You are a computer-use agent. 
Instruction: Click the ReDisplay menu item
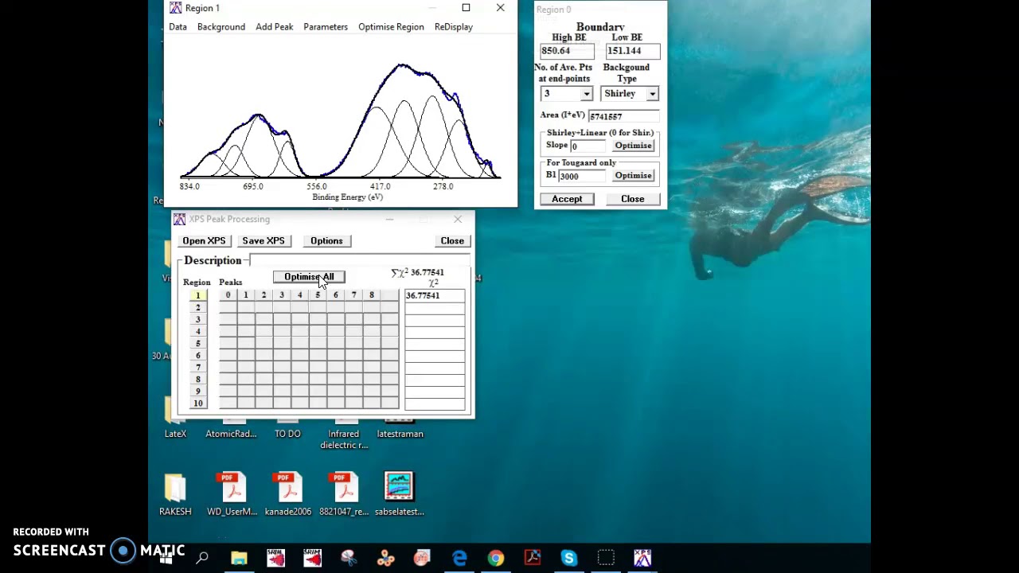454,27
